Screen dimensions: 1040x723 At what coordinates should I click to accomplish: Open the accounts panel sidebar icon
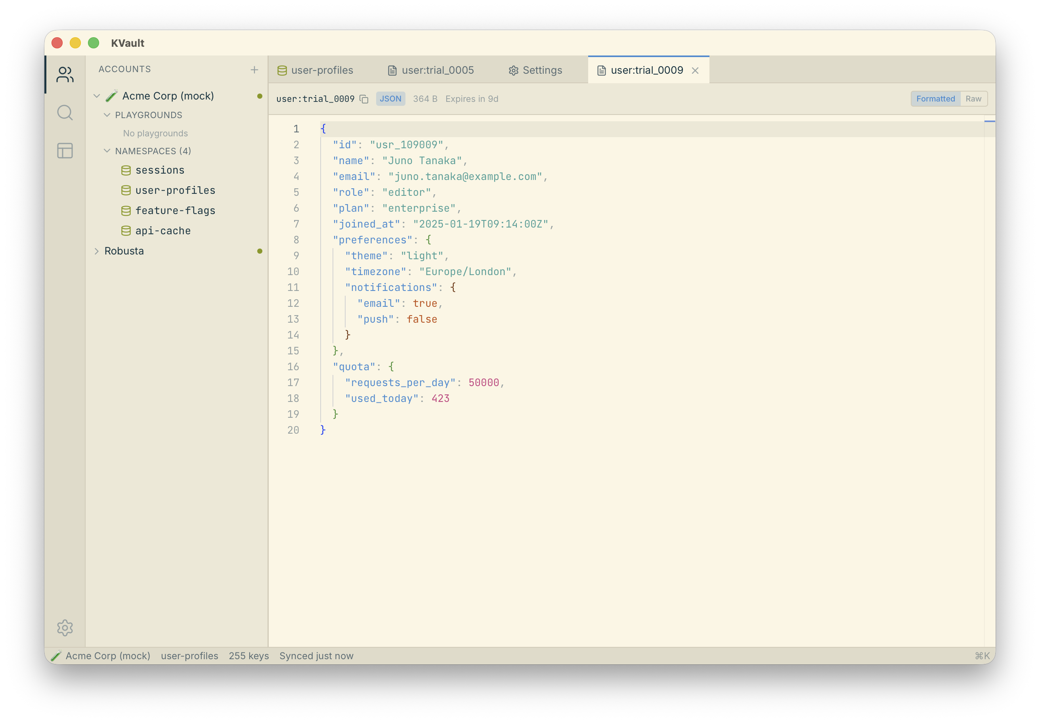65,75
